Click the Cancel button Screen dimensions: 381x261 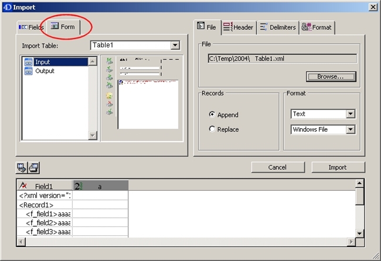pyautogui.click(x=277, y=167)
